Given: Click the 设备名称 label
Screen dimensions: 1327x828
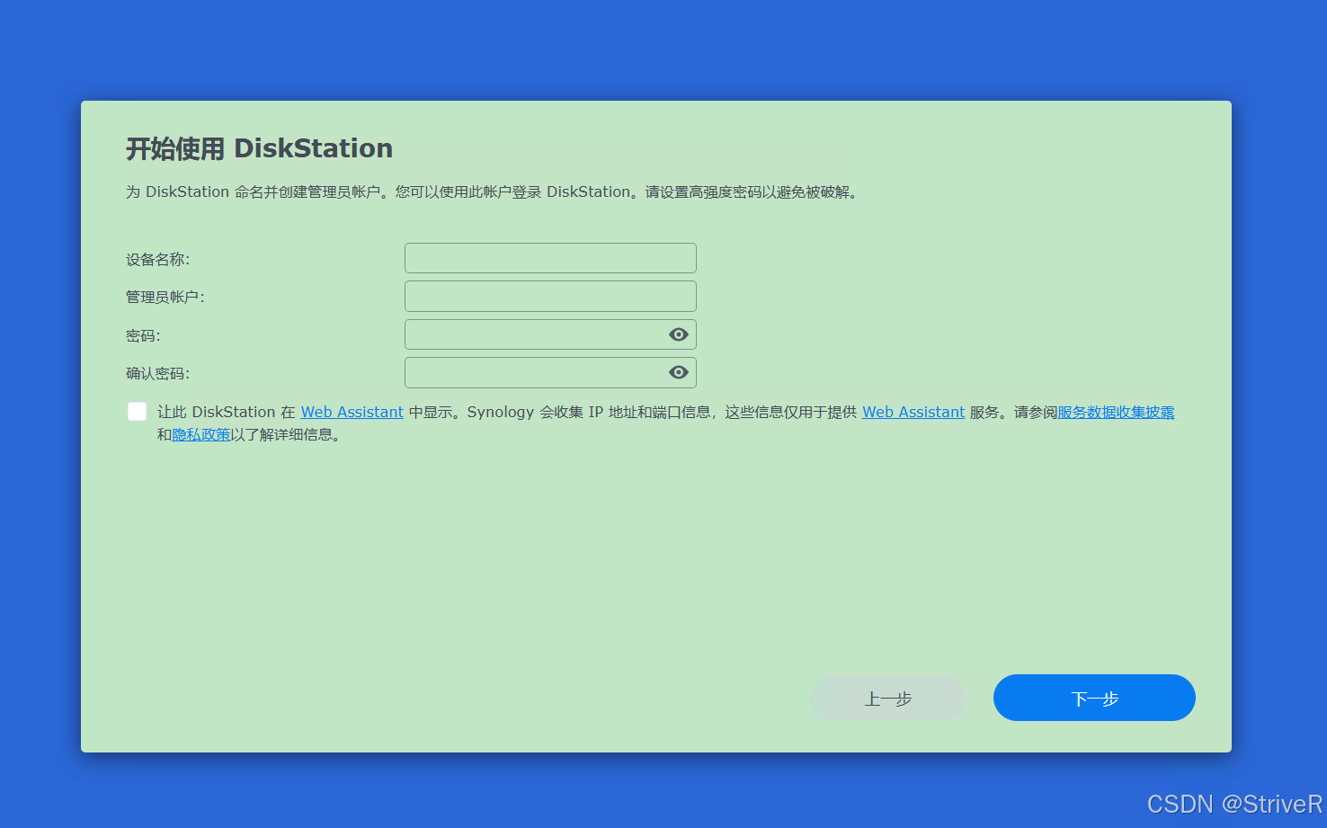Looking at the screenshot, I should [157, 259].
